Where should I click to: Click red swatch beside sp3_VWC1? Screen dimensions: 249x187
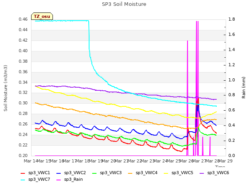[x=23, y=173]
